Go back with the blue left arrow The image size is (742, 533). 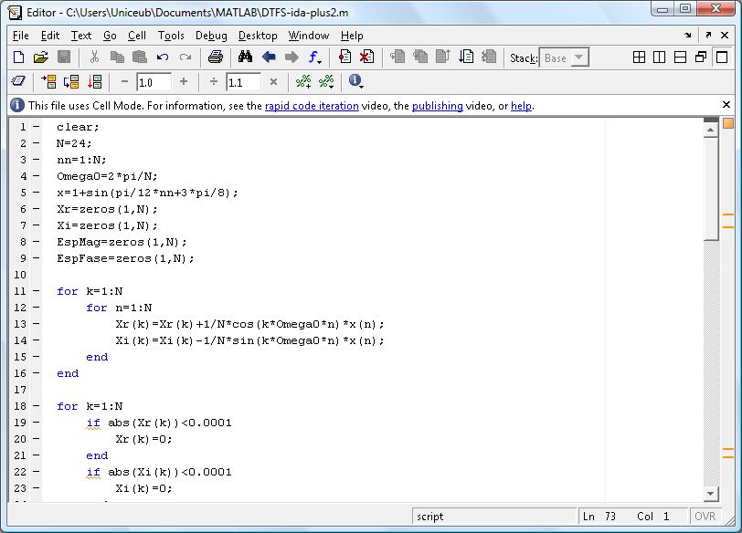coord(269,57)
